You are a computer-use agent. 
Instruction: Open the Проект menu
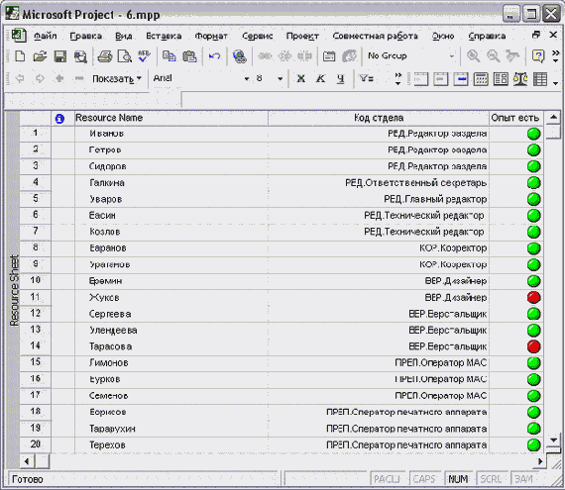(x=302, y=36)
